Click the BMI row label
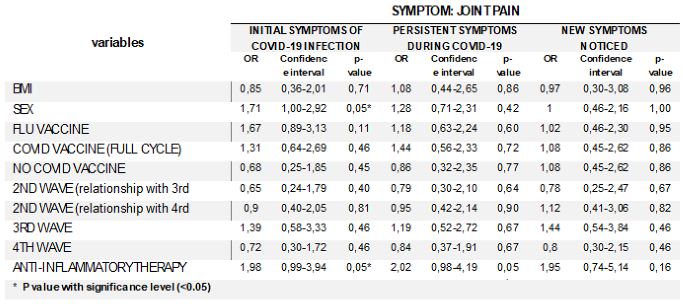Viewport: 683px width, 304px height. point(23,89)
